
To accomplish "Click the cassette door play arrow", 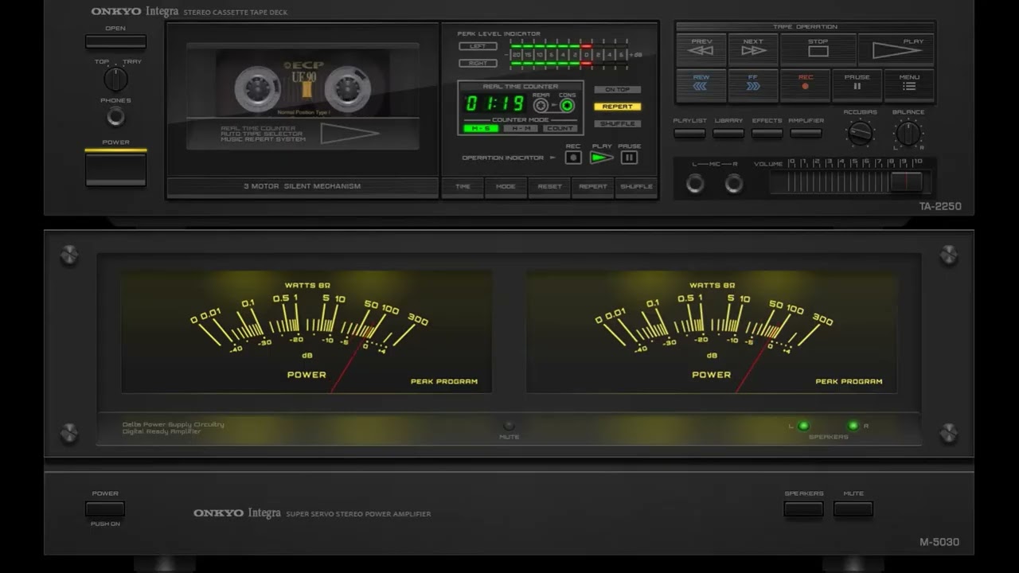I will pyautogui.click(x=349, y=134).
